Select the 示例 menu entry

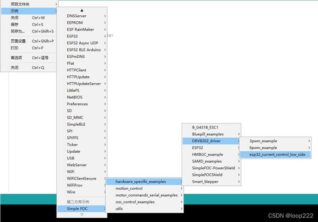point(29,11)
